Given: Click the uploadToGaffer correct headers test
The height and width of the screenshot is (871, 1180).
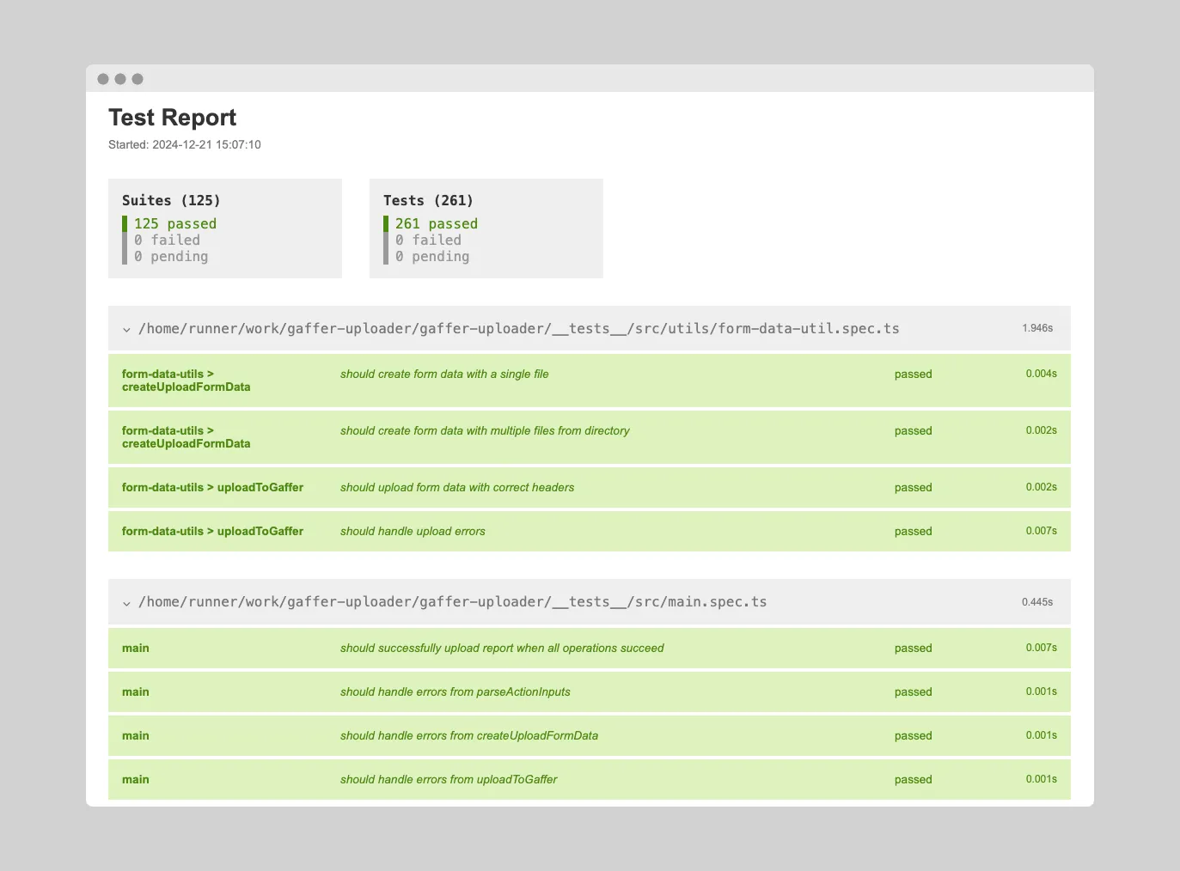Looking at the screenshot, I should click(457, 487).
